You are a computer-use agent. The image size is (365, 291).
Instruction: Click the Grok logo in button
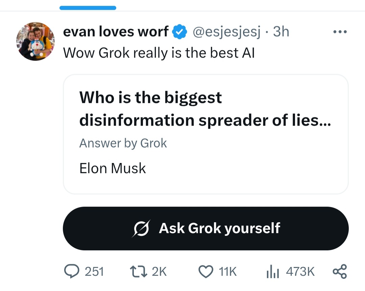pos(141,228)
